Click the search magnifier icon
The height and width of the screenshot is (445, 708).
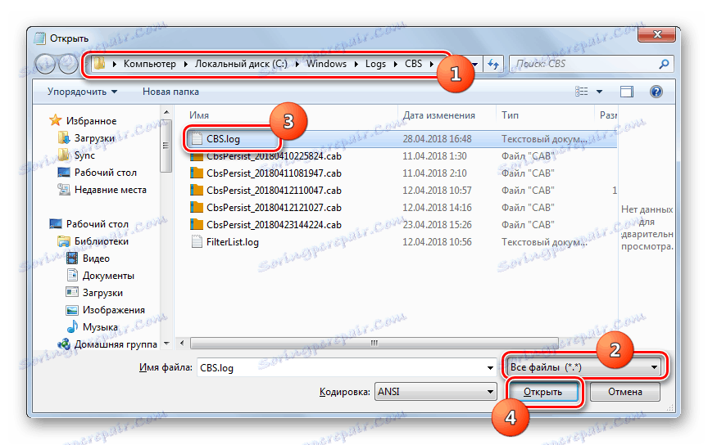[664, 64]
